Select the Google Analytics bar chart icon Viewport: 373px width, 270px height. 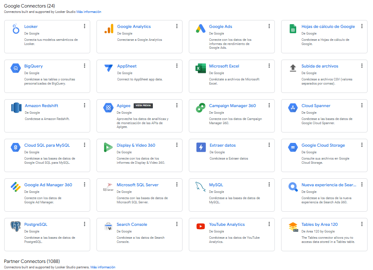coord(109,29)
